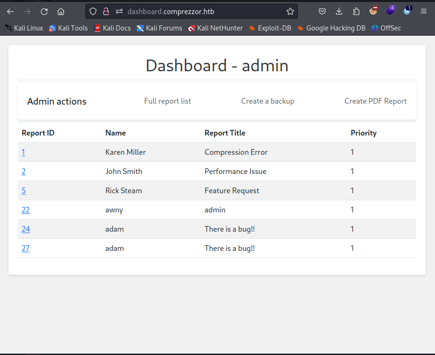Image resolution: width=435 pixels, height=355 pixels.
Task: Click the Full report list action
Action: [168, 101]
